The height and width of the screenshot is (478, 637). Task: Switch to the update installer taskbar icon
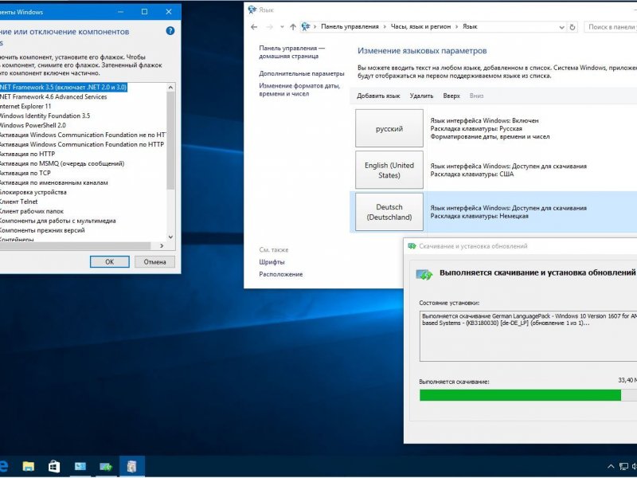(x=106, y=466)
